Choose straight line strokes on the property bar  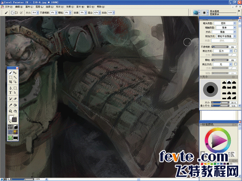[17, 13]
